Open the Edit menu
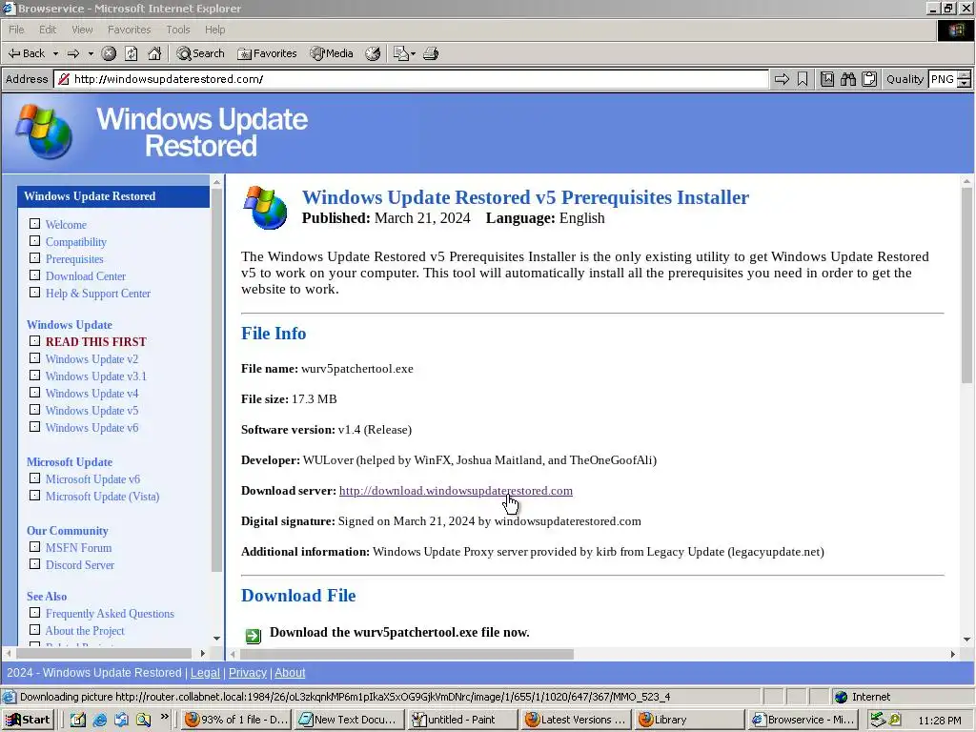976x732 pixels. [48, 30]
